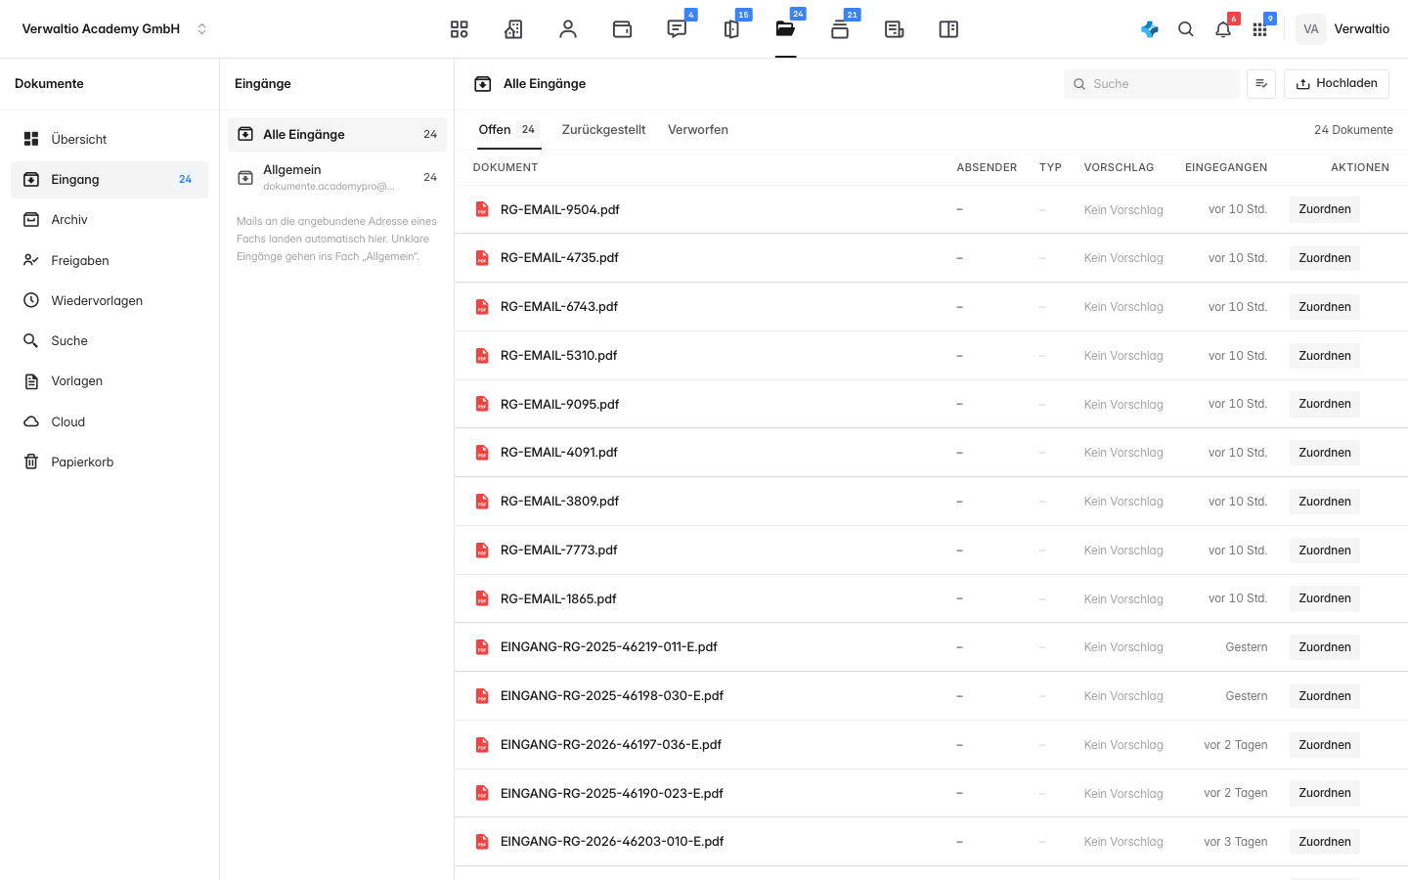Open the apps grid with badge 9

coord(1259,29)
